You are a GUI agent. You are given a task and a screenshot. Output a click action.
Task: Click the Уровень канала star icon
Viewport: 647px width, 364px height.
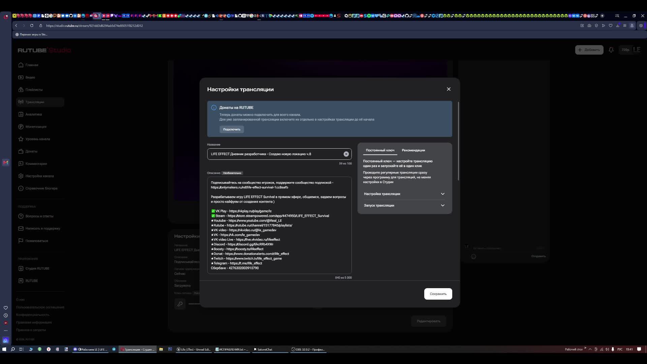pyautogui.click(x=21, y=139)
